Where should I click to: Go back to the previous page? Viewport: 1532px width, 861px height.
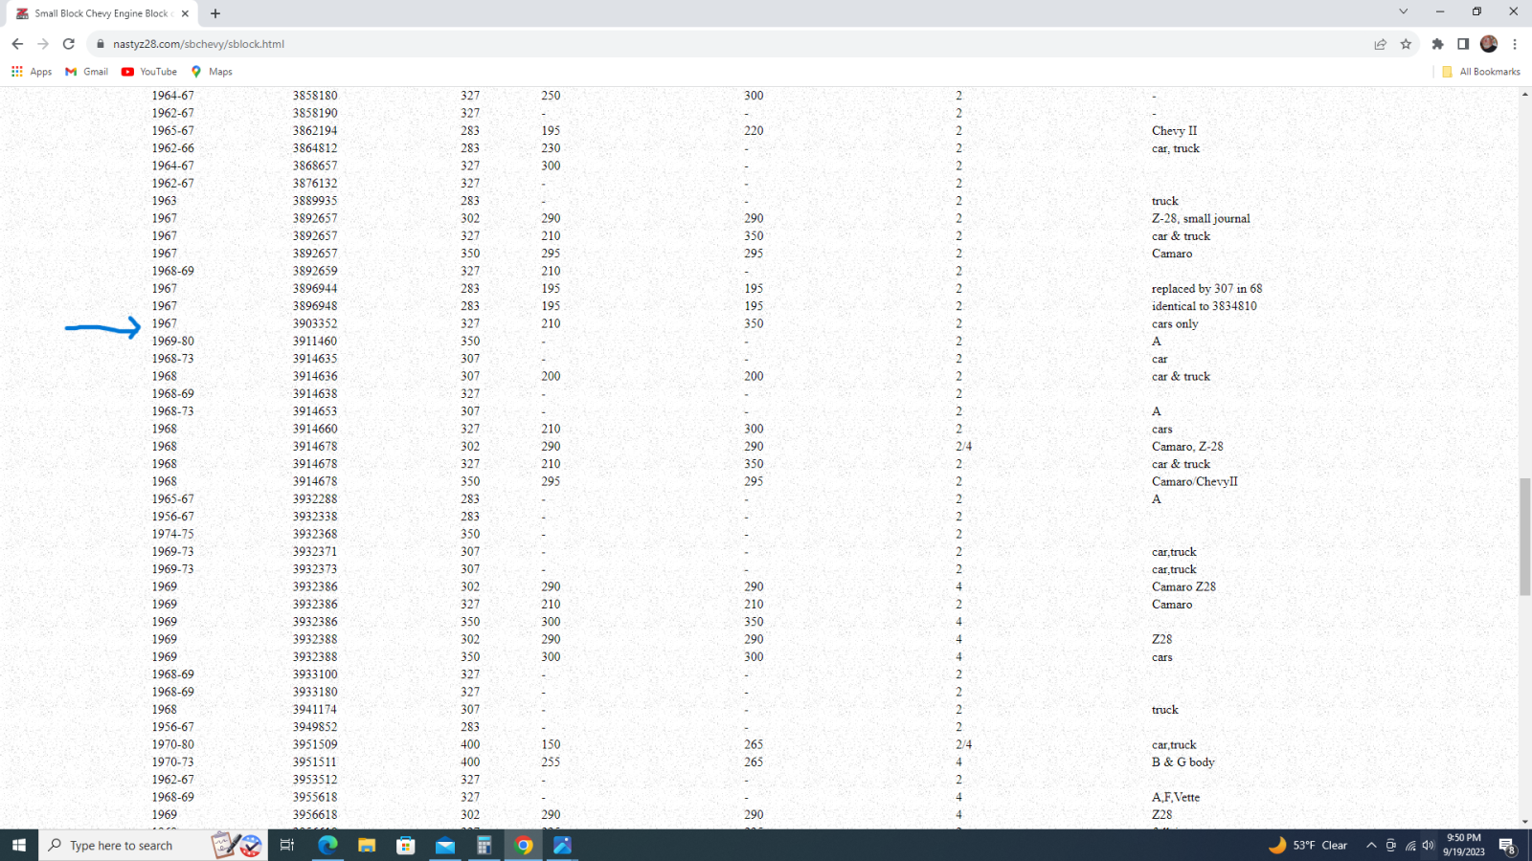tap(17, 44)
